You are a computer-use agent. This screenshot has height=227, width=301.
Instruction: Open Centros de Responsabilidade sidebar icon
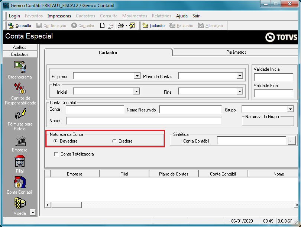tap(20, 89)
